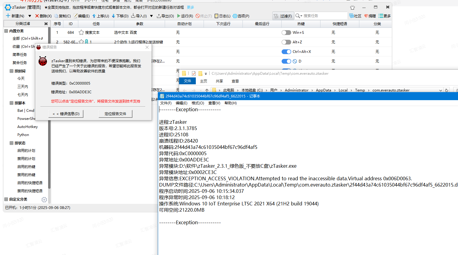The height and width of the screenshot is (255, 458).
Task: Open the dropdown arrow beside 导入(I)
Action: pos(151,16)
